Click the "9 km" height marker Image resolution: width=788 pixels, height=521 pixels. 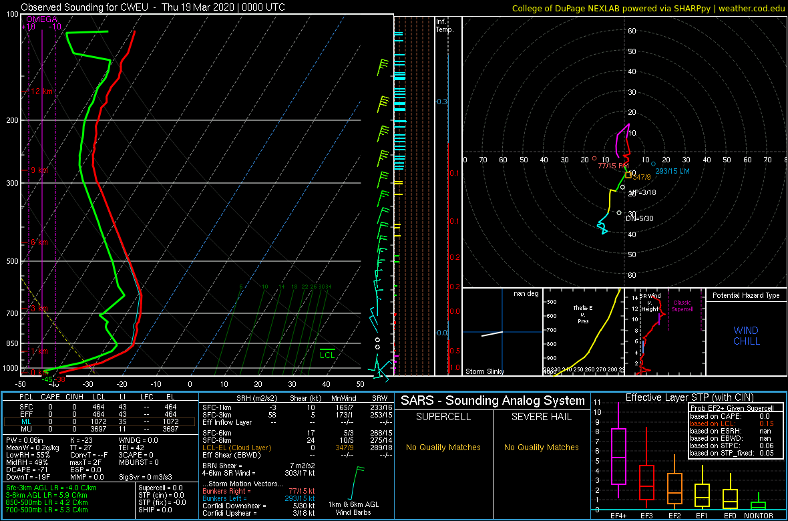[39, 170]
